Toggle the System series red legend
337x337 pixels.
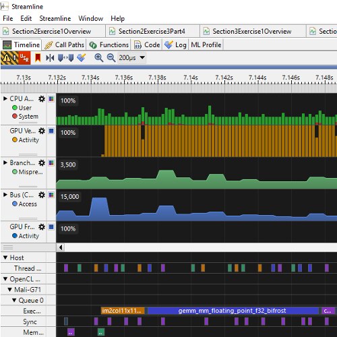15,117
